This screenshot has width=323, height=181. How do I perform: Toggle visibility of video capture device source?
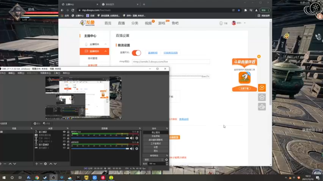(x=64, y=135)
